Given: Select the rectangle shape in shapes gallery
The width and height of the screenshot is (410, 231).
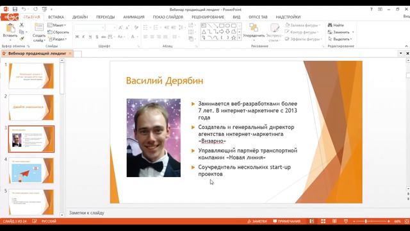Looking at the screenshot, I should pyautogui.click(x=222, y=26).
